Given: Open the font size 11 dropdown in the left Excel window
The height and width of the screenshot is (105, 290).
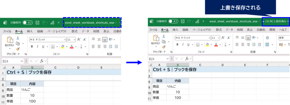Looking at the screenshot, I should click(74, 39).
